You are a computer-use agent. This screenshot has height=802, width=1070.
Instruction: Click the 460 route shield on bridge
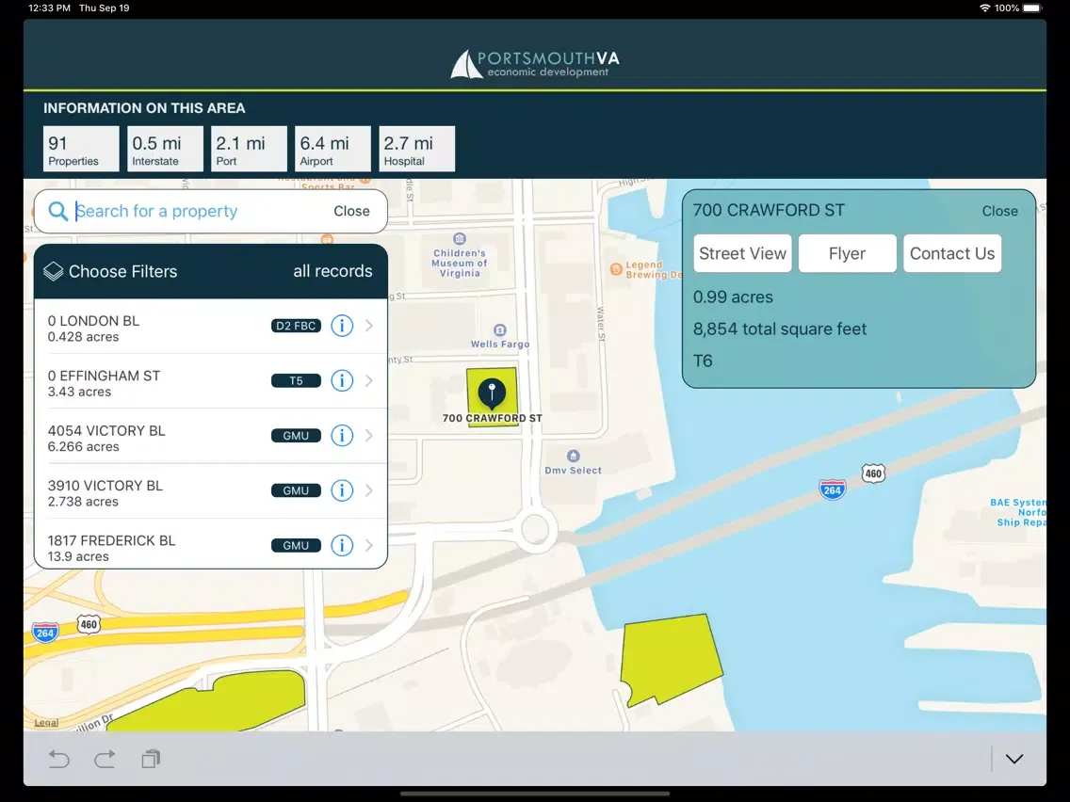(x=873, y=473)
